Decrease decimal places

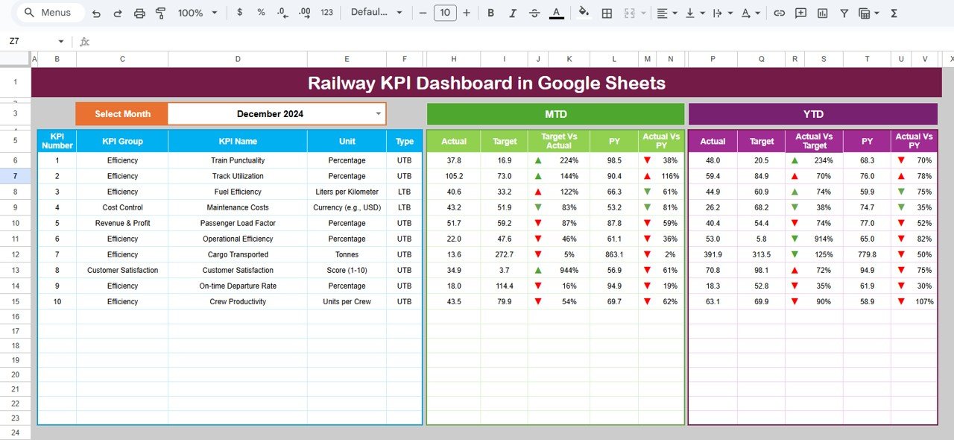click(x=282, y=13)
